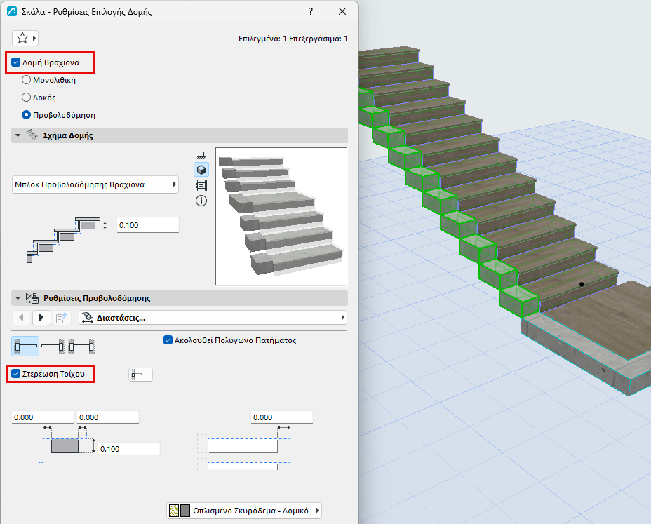Select the 3D preview cube icon
Viewport: 651px width, 524px height.
(201, 170)
